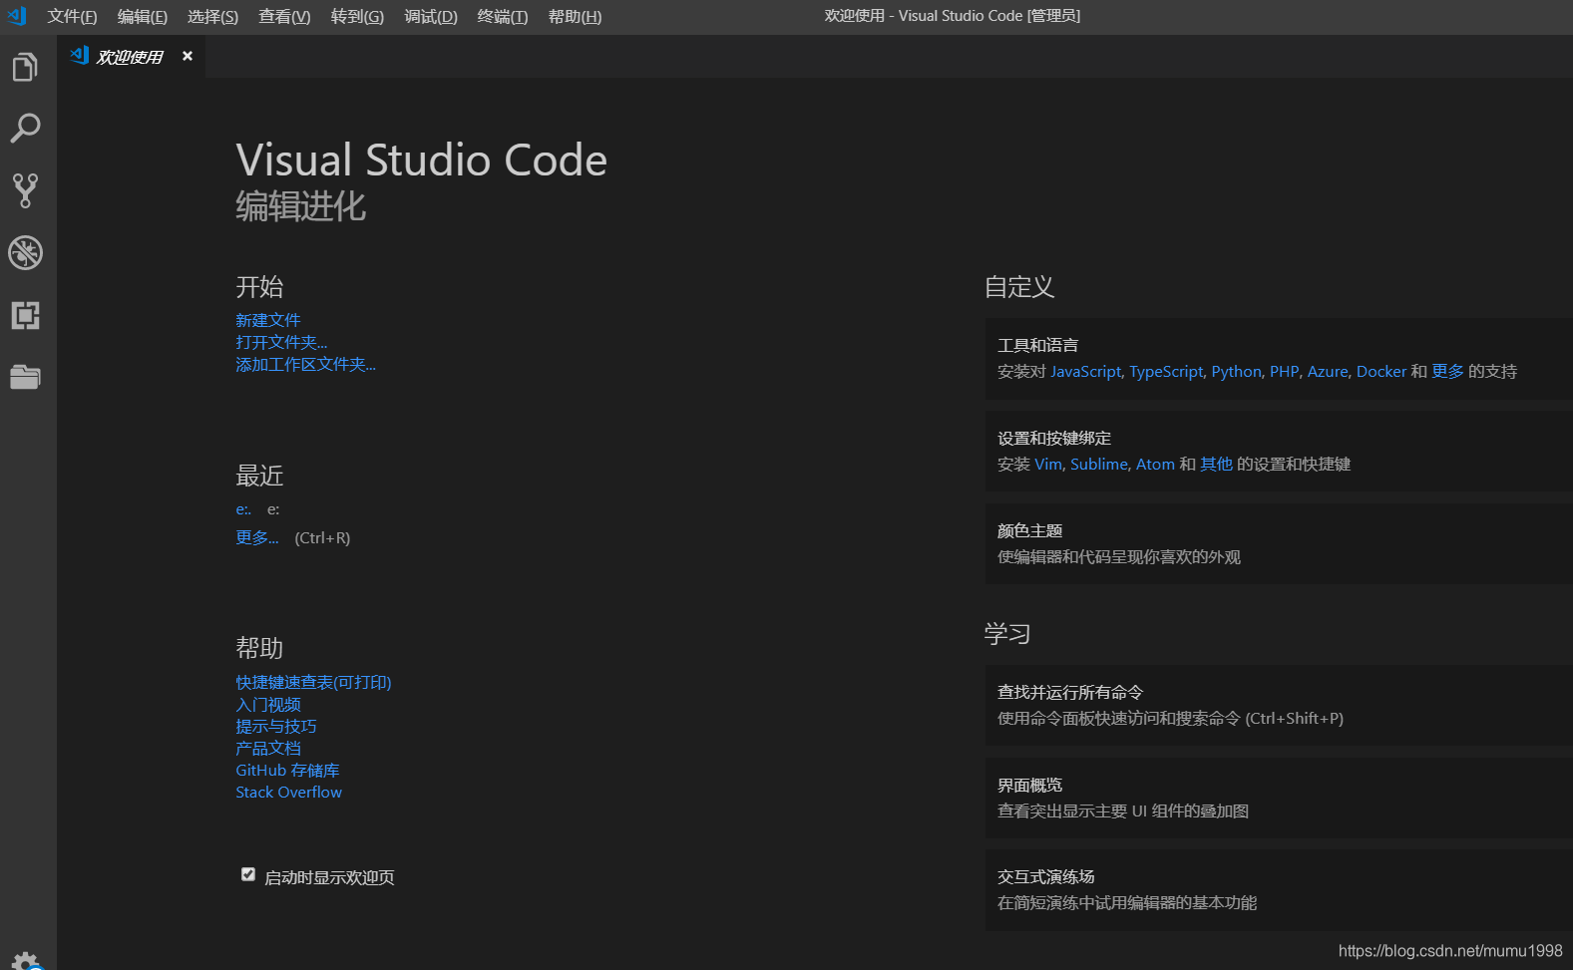Screen dimensions: 1573x970
Task: Open the 帮助(H) menu
Action: coord(575,17)
